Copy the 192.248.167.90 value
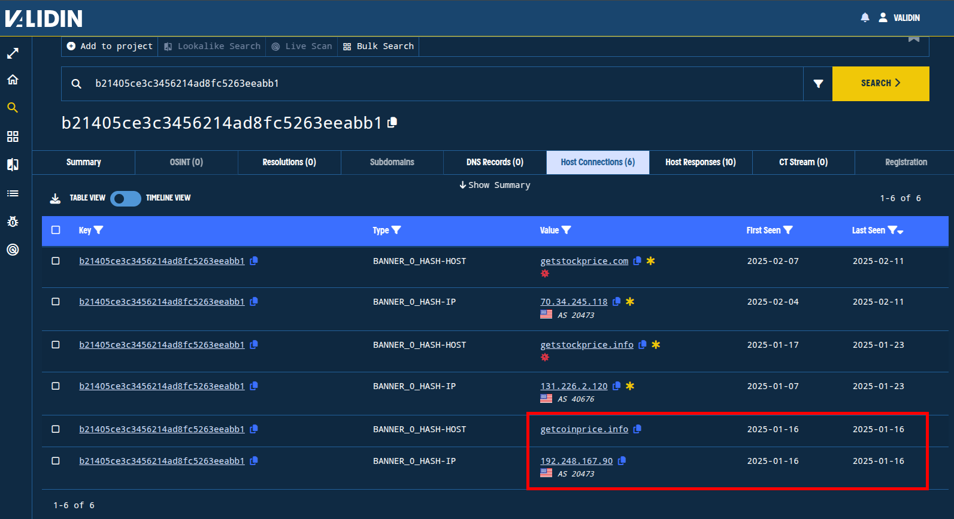This screenshot has width=954, height=519. (622, 461)
